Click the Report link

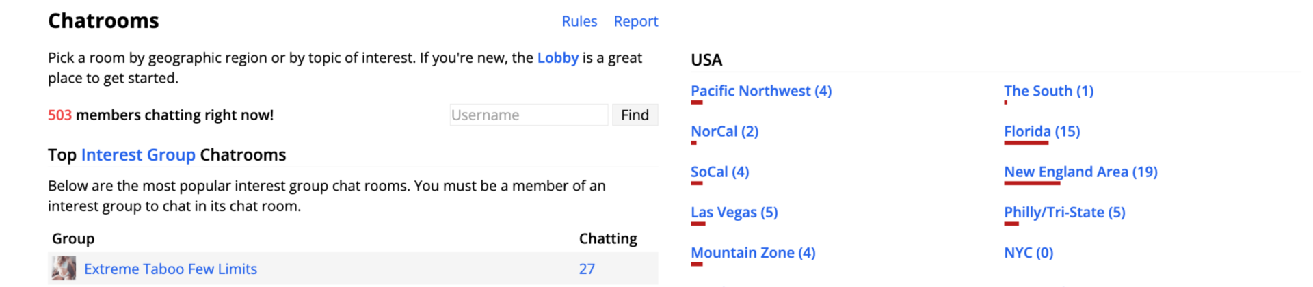tap(635, 21)
